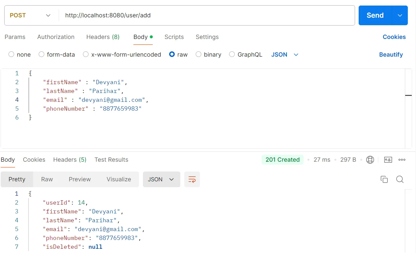Open the three-dot response options menu
This screenshot has width=417, height=253.
(402, 160)
